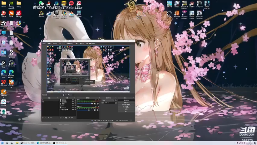257x145 pixels.
Task: Toggle the lock on the image source row
Action: (x=75, y=106)
